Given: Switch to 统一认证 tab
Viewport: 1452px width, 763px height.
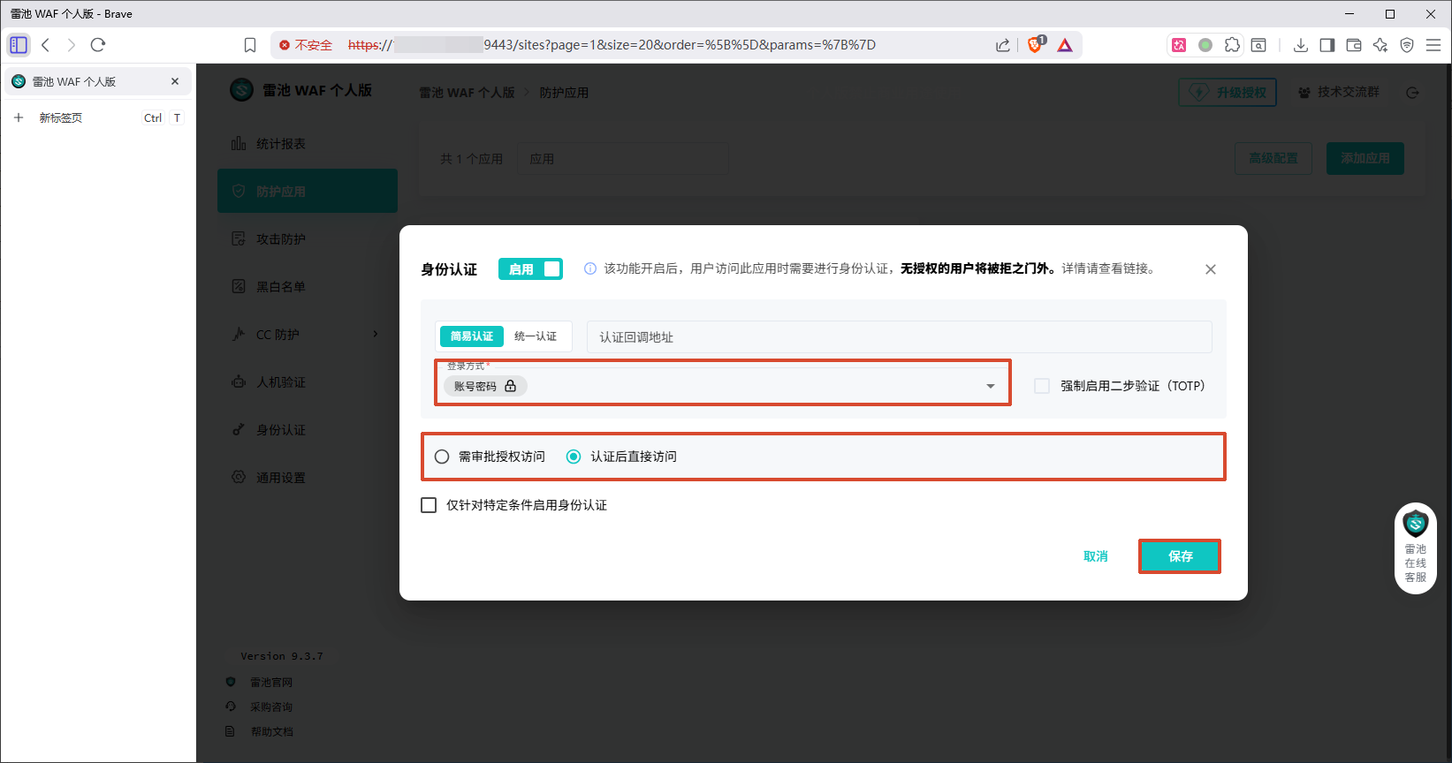Looking at the screenshot, I should pos(536,336).
